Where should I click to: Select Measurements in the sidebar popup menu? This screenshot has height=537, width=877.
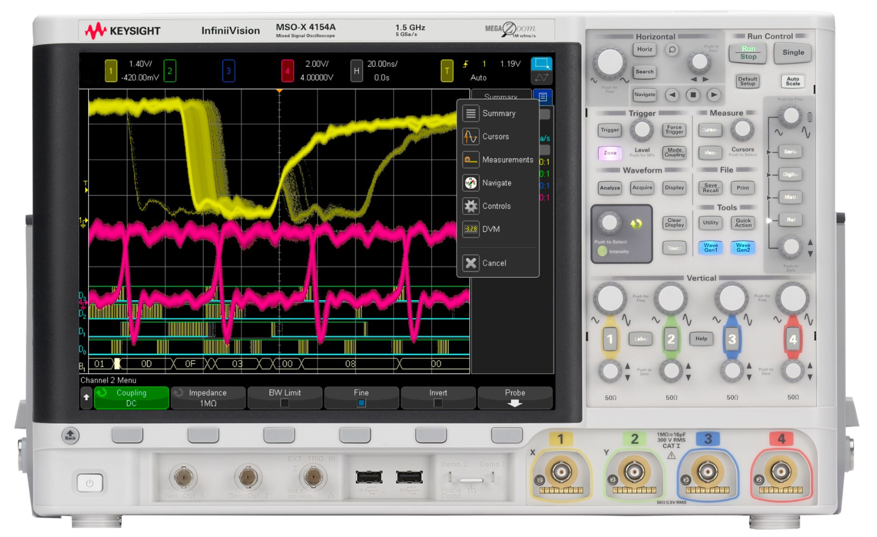tap(498, 160)
